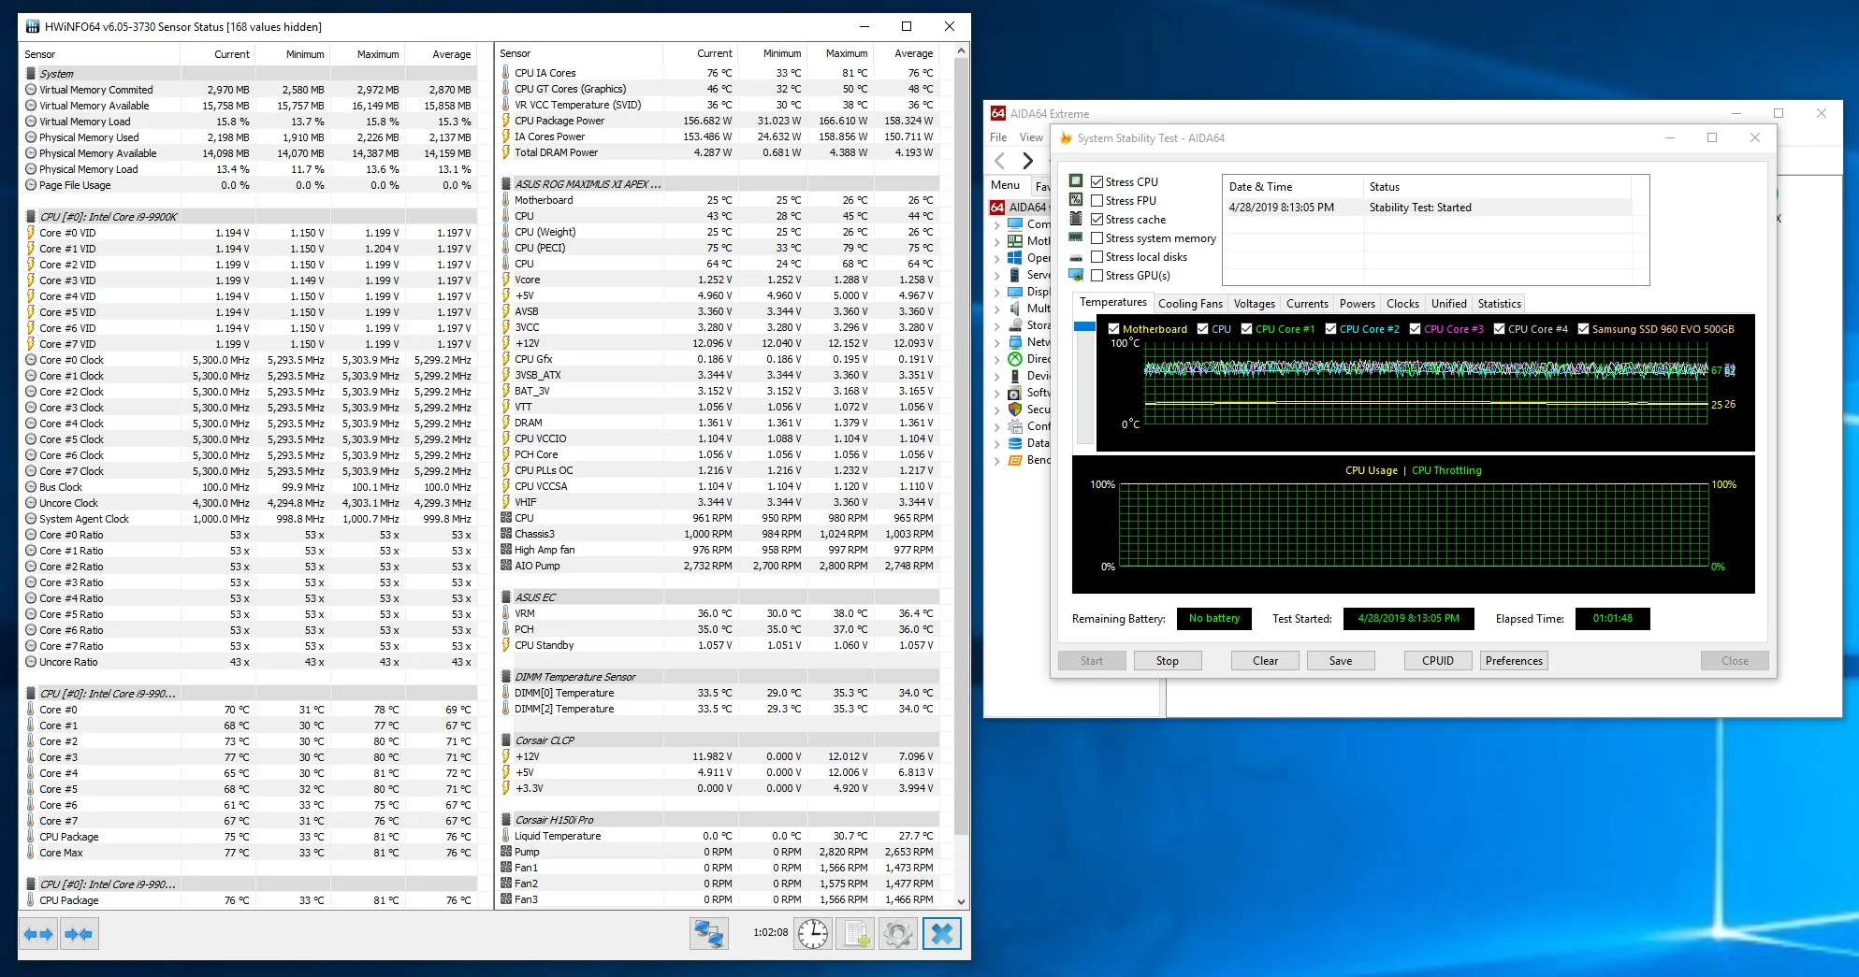This screenshot has height=977, width=1859.
Task: Enable Stress system memory checkbox
Action: [x=1097, y=237]
